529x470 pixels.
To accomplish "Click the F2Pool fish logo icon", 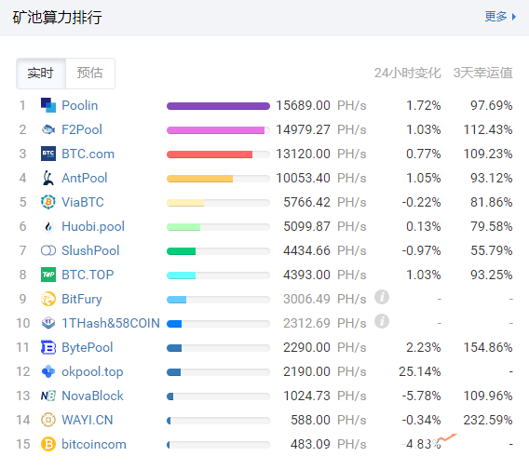I will (x=48, y=129).
